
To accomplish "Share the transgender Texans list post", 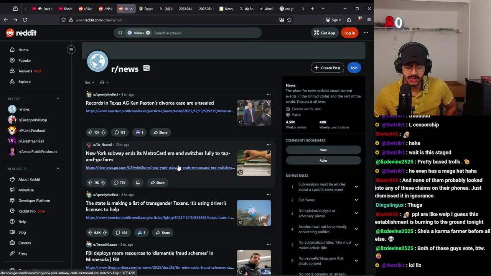I will click(163, 233).
